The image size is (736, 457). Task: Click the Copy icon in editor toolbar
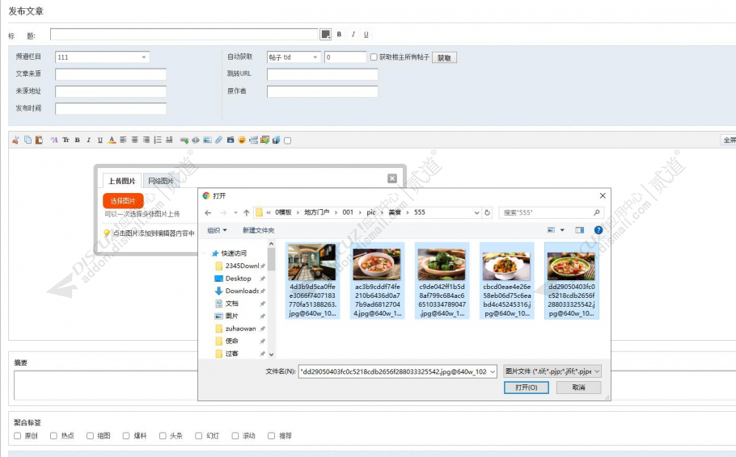tap(27, 140)
